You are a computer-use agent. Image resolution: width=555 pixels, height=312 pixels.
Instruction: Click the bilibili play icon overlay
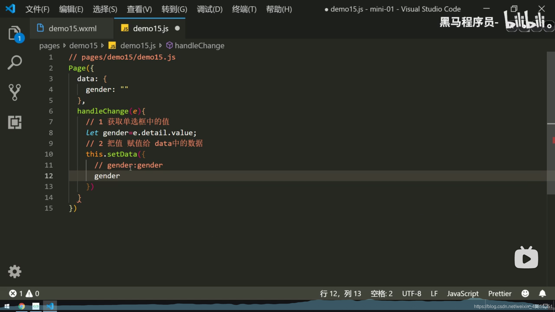pos(526,258)
